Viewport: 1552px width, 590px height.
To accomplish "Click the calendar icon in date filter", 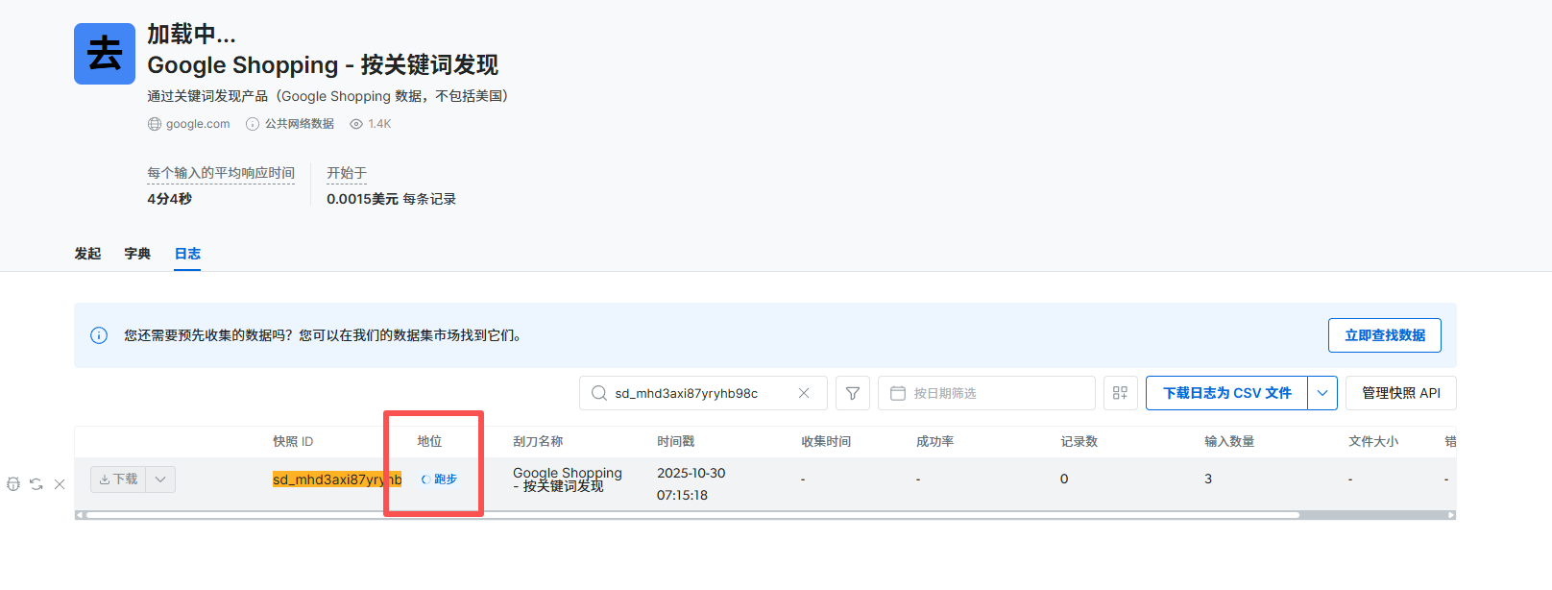I will [x=898, y=393].
